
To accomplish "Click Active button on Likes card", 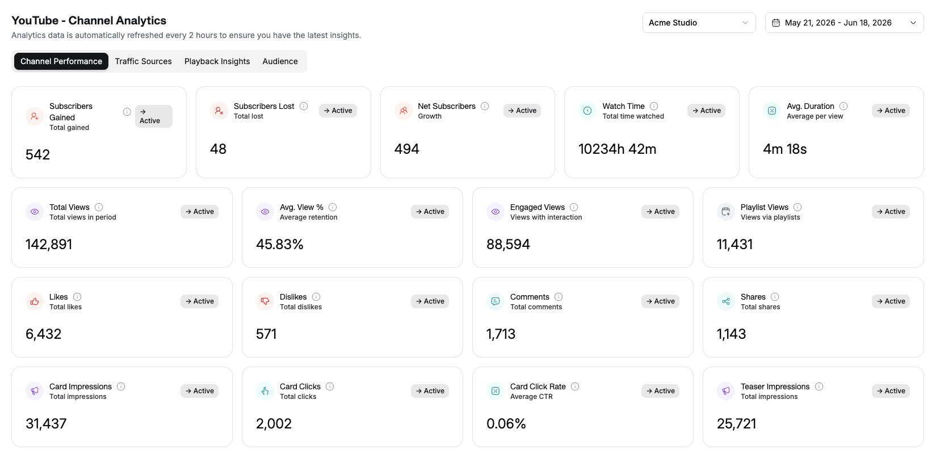I will pos(199,301).
